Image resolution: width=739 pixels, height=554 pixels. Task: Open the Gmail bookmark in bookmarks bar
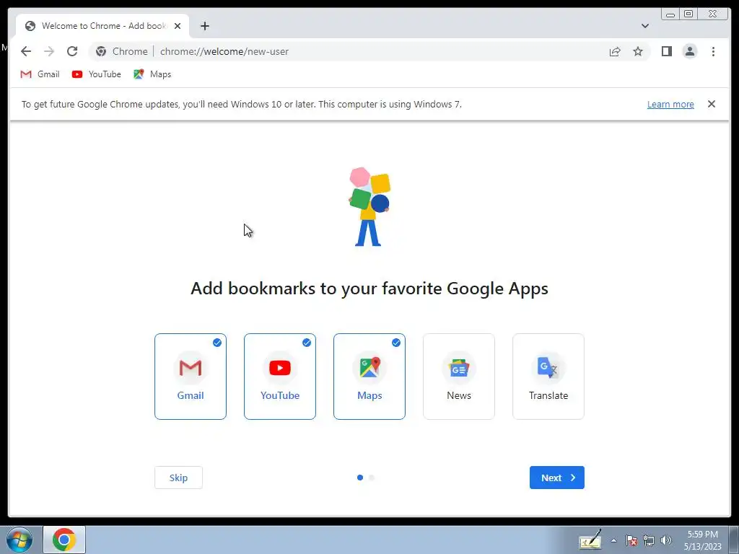point(40,74)
